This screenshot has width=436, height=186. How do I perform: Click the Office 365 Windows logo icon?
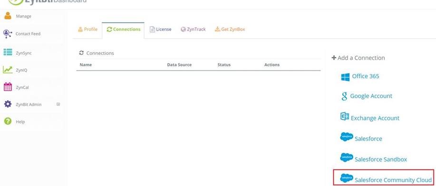[x=345, y=77]
